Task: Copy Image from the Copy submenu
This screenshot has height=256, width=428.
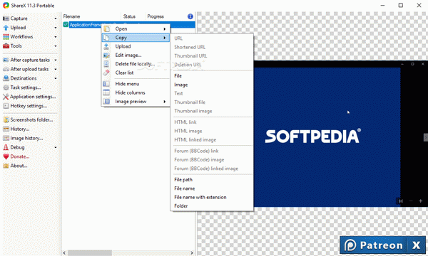Action: 212,85
